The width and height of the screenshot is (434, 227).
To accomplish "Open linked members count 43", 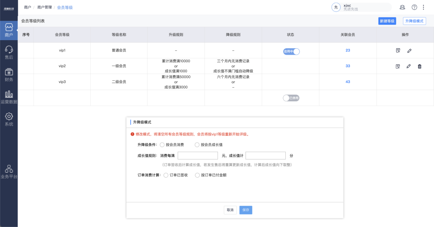I will (348, 82).
